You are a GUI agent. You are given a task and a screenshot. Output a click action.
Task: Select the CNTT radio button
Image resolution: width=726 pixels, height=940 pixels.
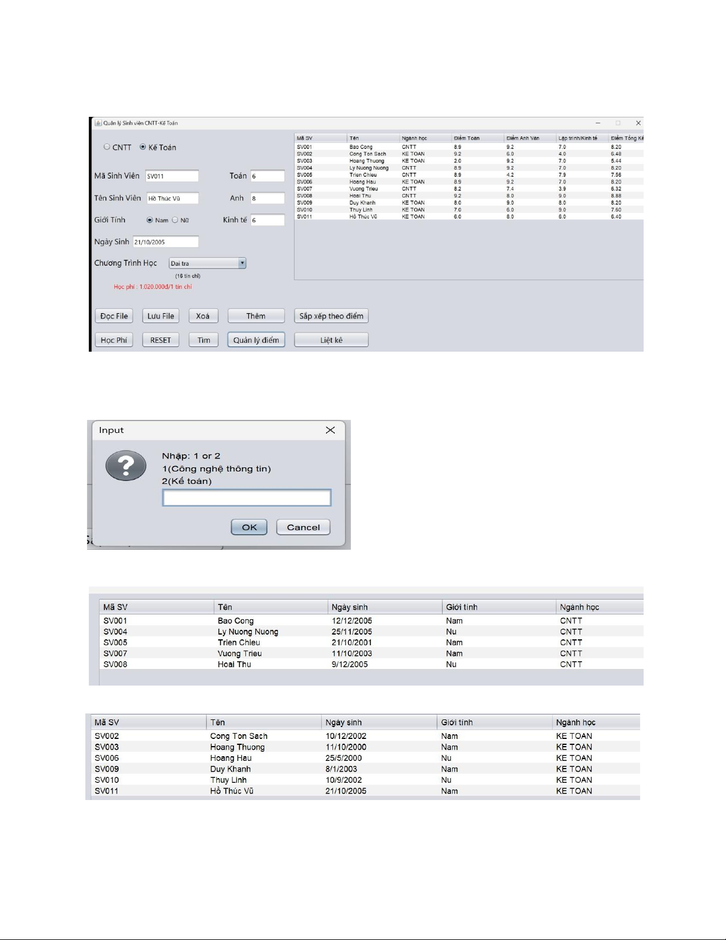[107, 147]
